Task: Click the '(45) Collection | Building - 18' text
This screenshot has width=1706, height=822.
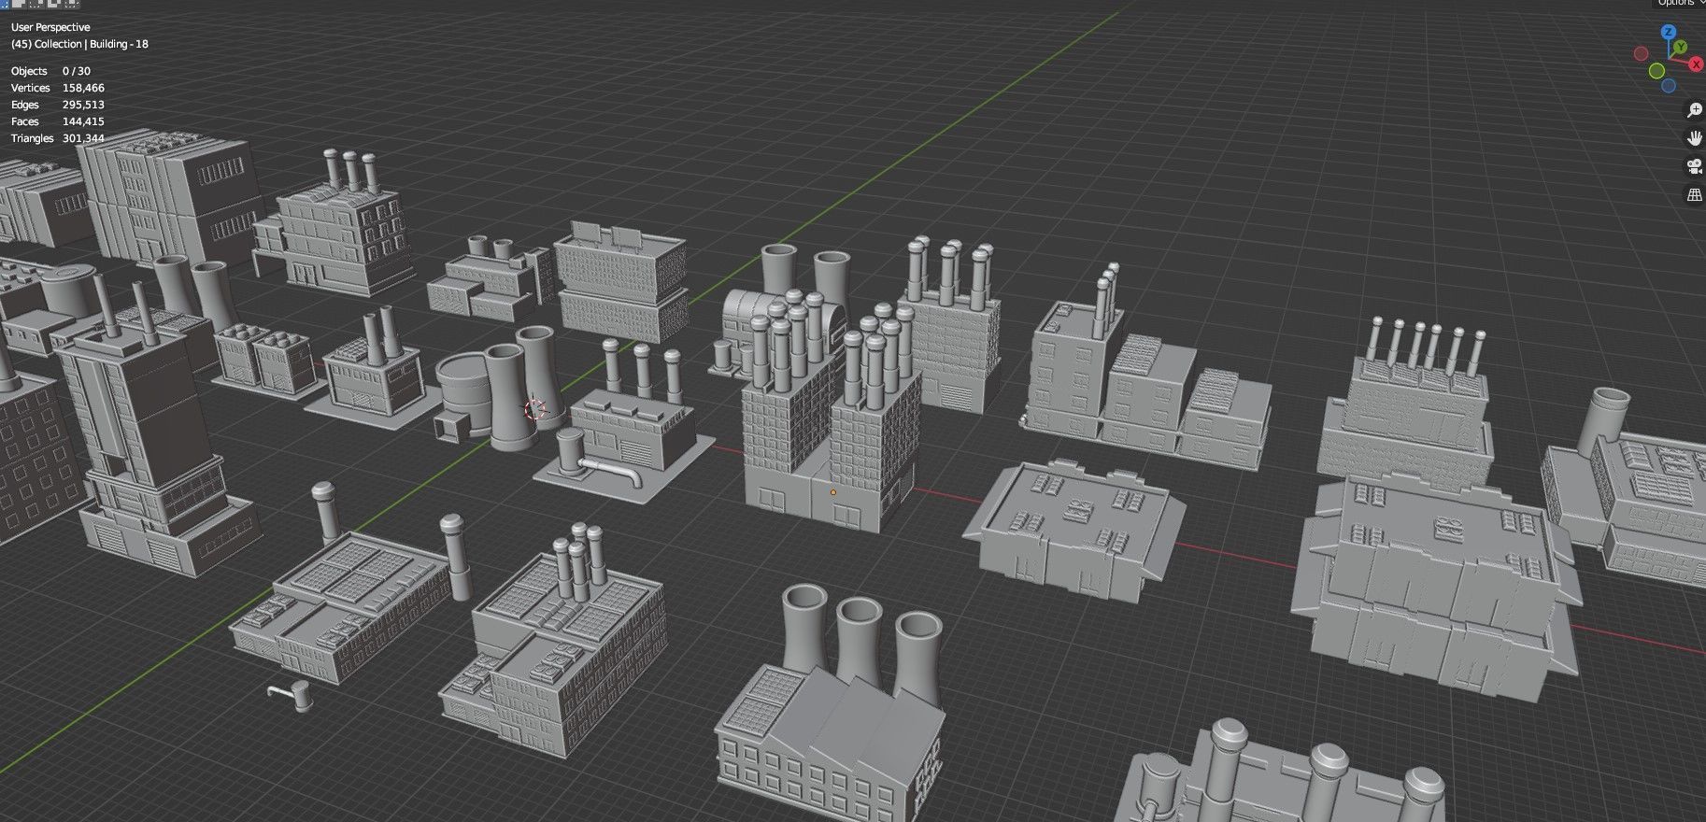Action: (x=79, y=44)
